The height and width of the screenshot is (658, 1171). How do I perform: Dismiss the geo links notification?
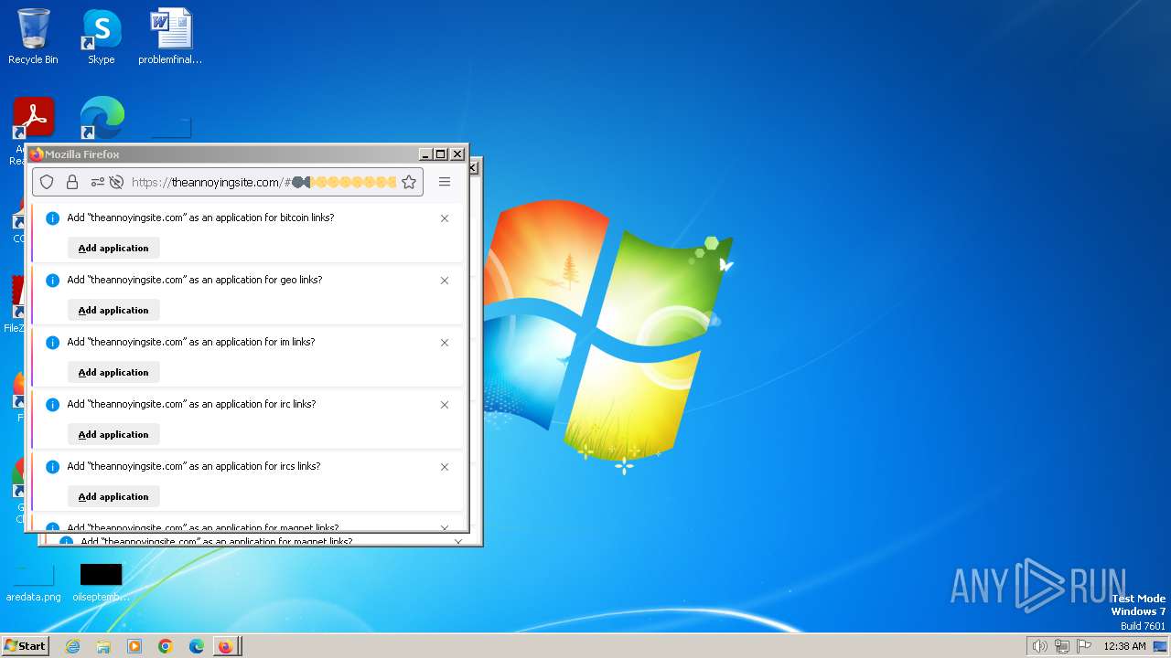[x=445, y=281]
